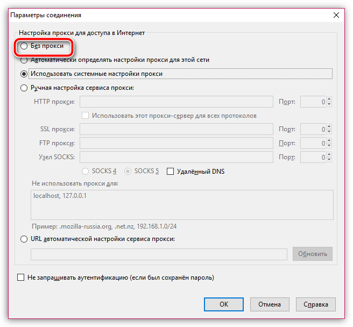Click the "Обновить" button
Image resolution: width=353 pixels, height=327 pixels.
coord(313,254)
